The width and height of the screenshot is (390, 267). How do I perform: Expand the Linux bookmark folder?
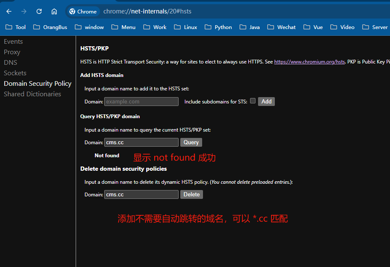[185, 27]
